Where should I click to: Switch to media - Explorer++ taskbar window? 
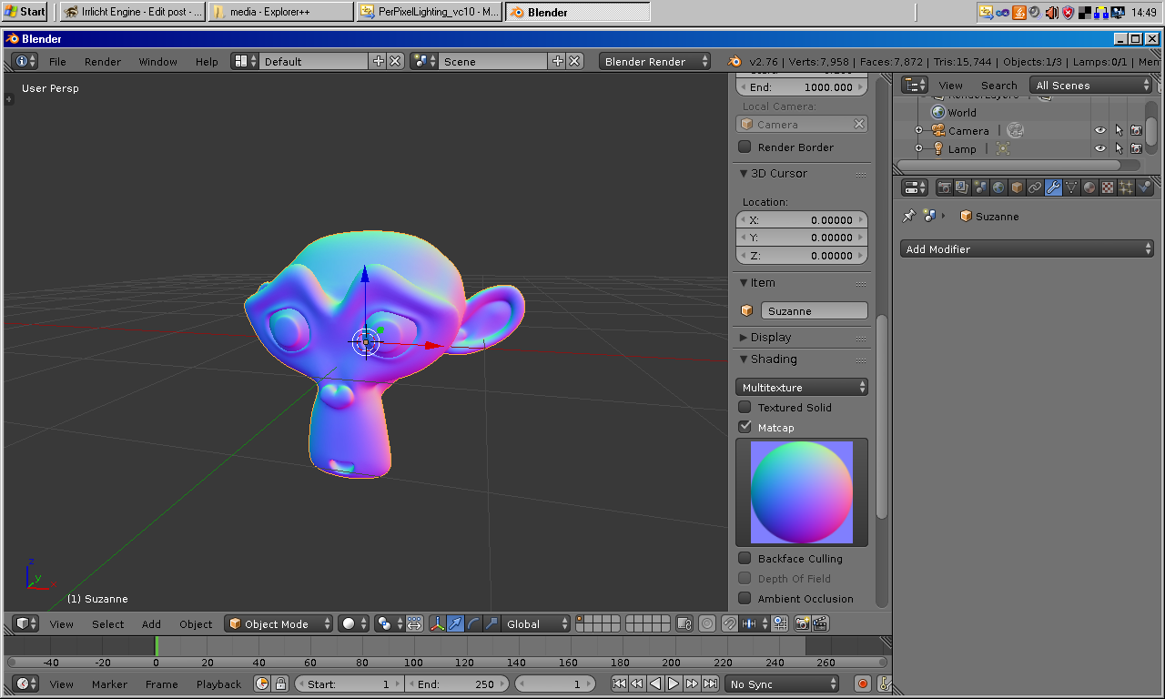pyautogui.click(x=280, y=12)
